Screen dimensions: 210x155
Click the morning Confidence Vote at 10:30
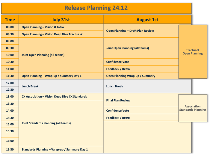tap(141, 62)
